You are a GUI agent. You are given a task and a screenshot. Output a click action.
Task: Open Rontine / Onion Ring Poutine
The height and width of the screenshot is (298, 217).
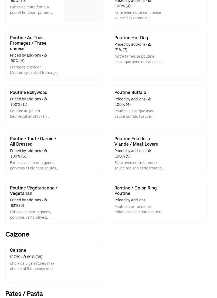coord(135,191)
